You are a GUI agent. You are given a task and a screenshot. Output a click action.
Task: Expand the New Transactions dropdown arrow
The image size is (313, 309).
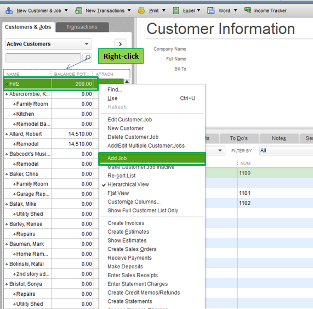click(129, 10)
